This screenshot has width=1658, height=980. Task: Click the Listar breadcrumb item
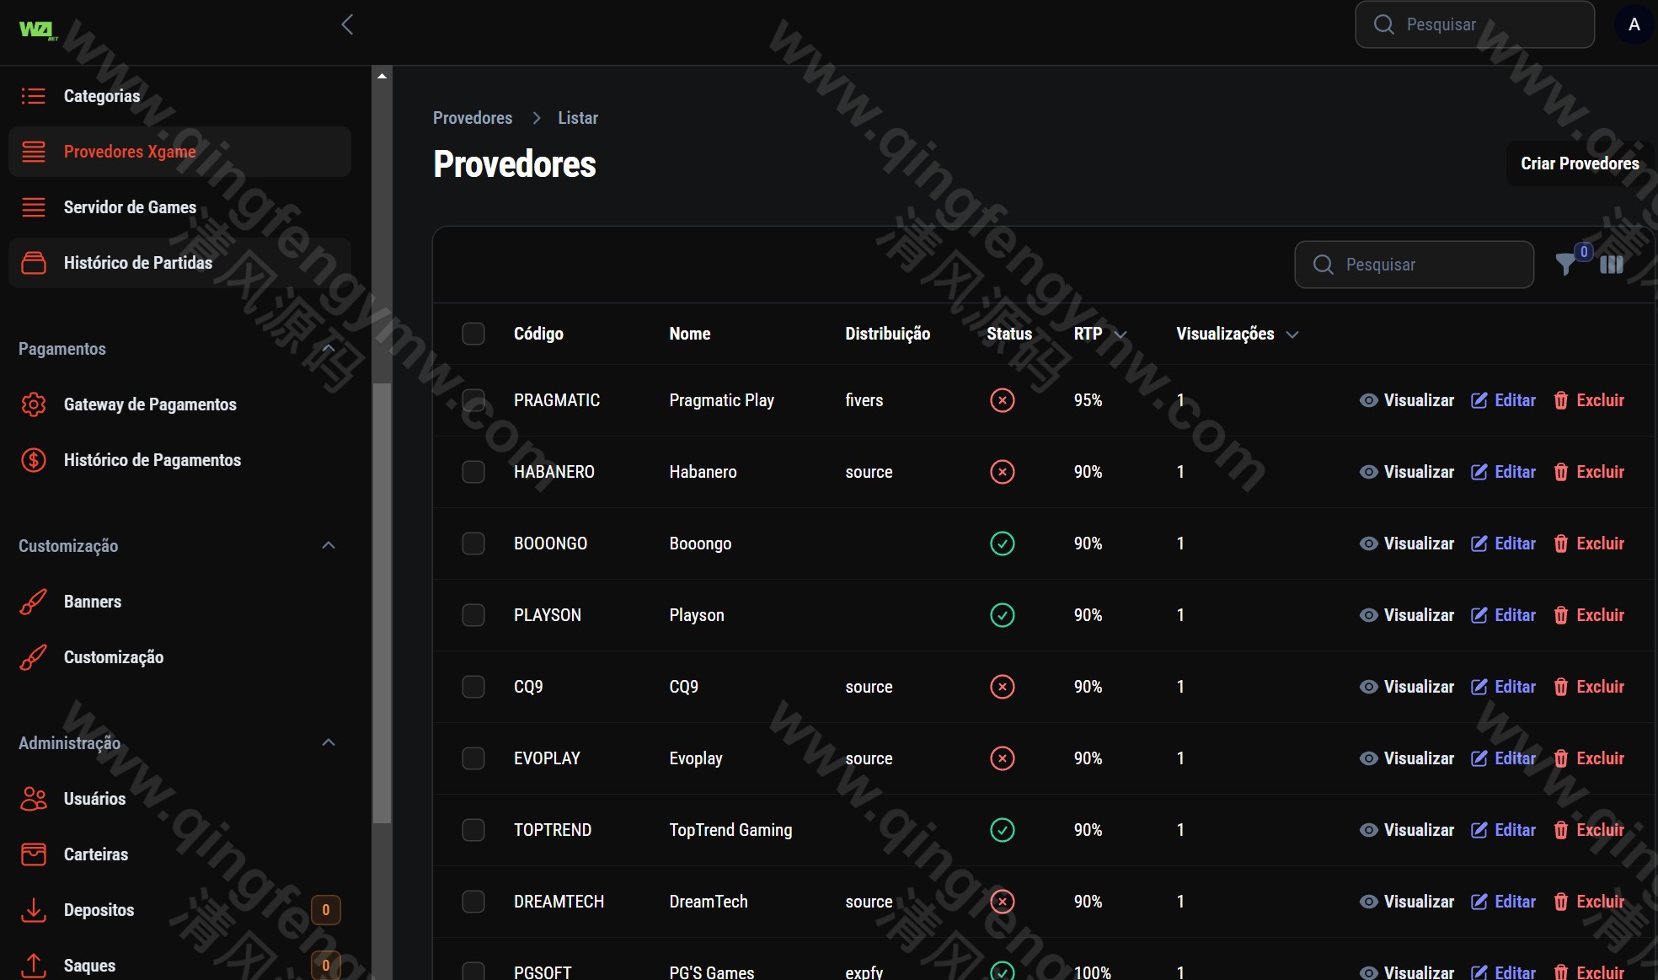578,118
